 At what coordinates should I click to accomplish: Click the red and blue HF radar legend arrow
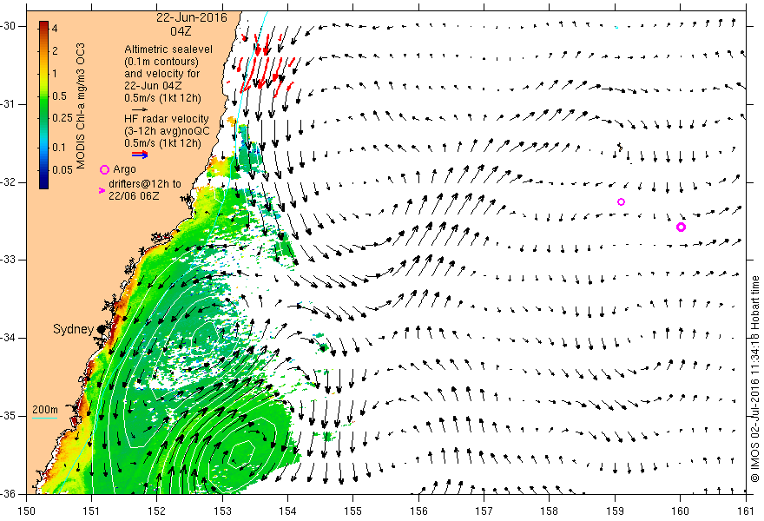(x=140, y=155)
